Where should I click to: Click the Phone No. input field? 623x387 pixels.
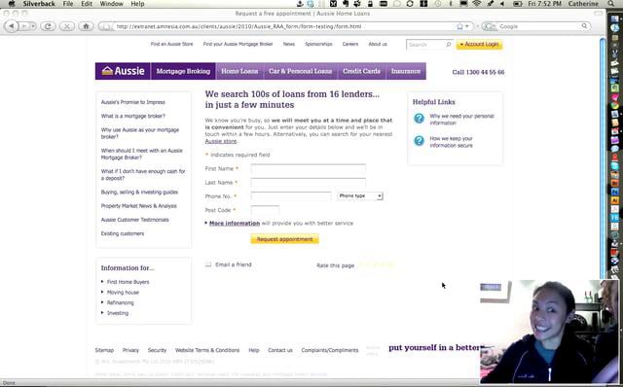(291, 196)
